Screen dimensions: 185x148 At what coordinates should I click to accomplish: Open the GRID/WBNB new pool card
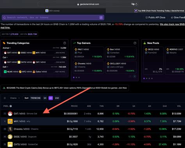pos(153,61)
